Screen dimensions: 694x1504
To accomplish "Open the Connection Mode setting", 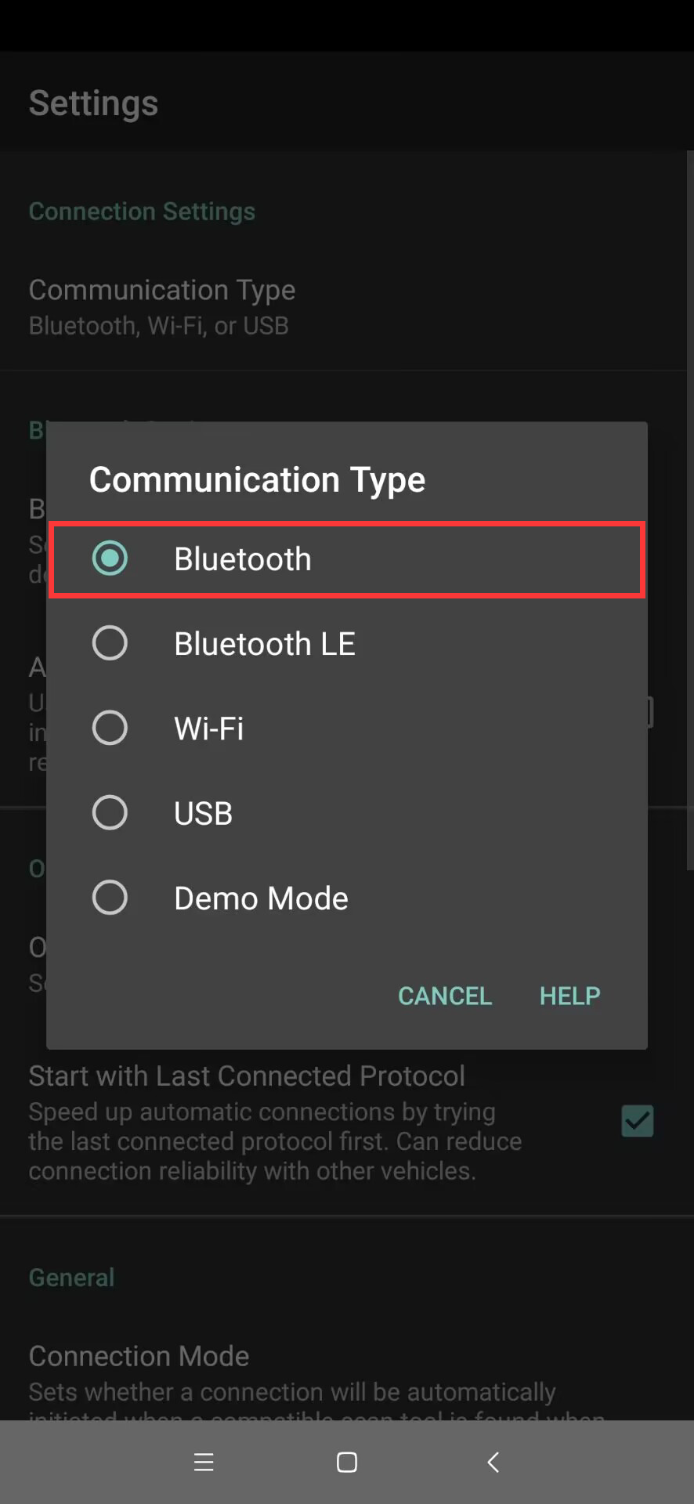I will coord(139,1357).
